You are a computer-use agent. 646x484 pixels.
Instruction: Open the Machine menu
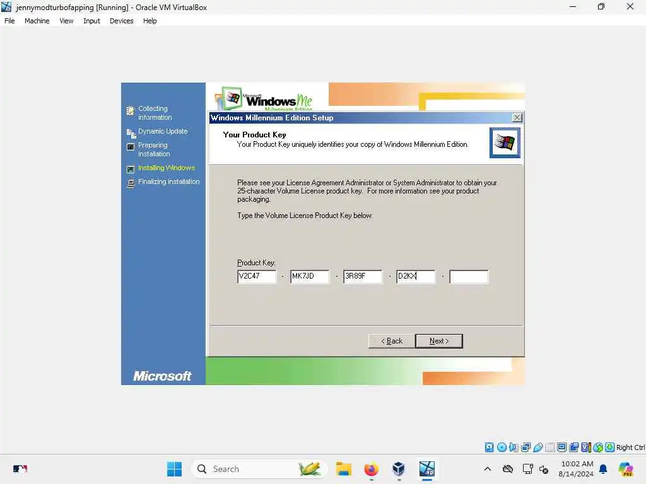tap(37, 21)
